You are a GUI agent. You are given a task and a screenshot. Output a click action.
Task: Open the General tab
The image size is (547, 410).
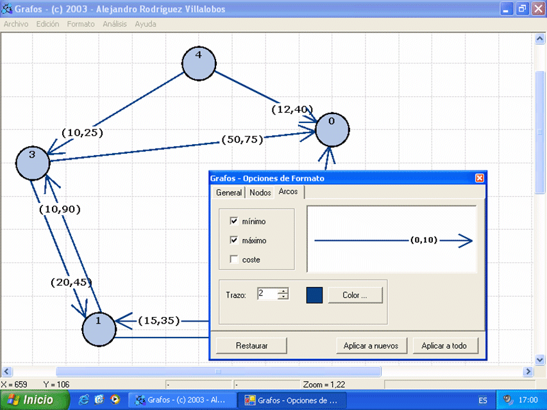pyautogui.click(x=228, y=193)
